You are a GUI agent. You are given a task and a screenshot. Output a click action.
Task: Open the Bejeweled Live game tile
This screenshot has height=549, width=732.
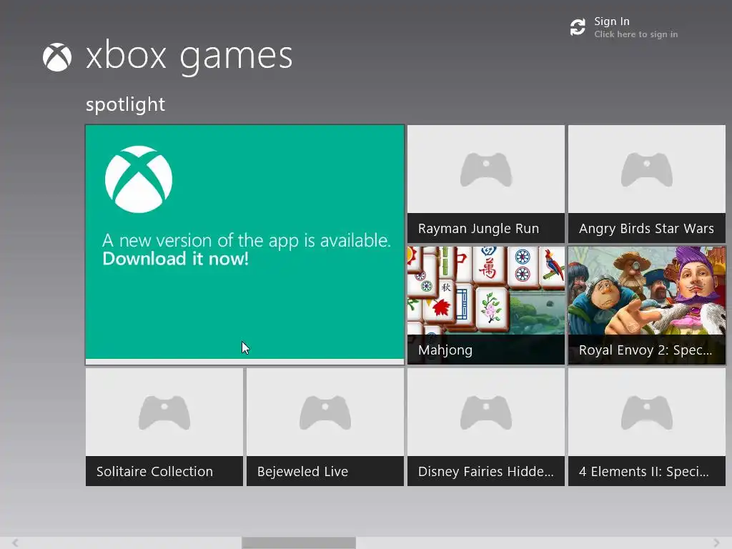point(325,427)
